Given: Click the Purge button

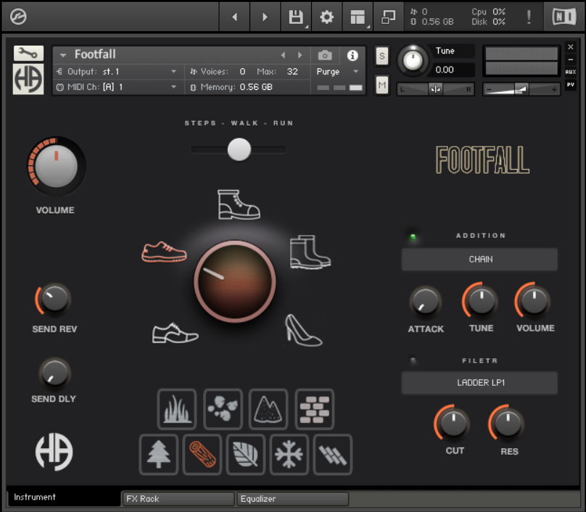Looking at the screenshot, I should tap(329, 71).
